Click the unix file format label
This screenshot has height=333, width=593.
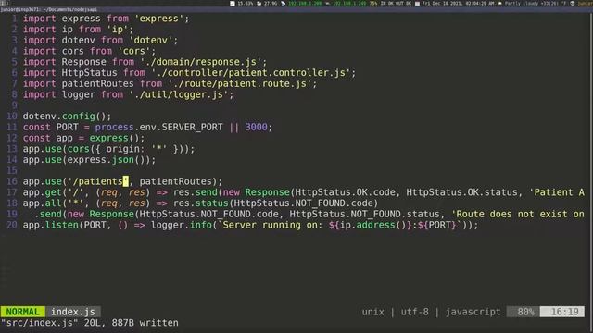pyautogui.click(x=372, y=312)
